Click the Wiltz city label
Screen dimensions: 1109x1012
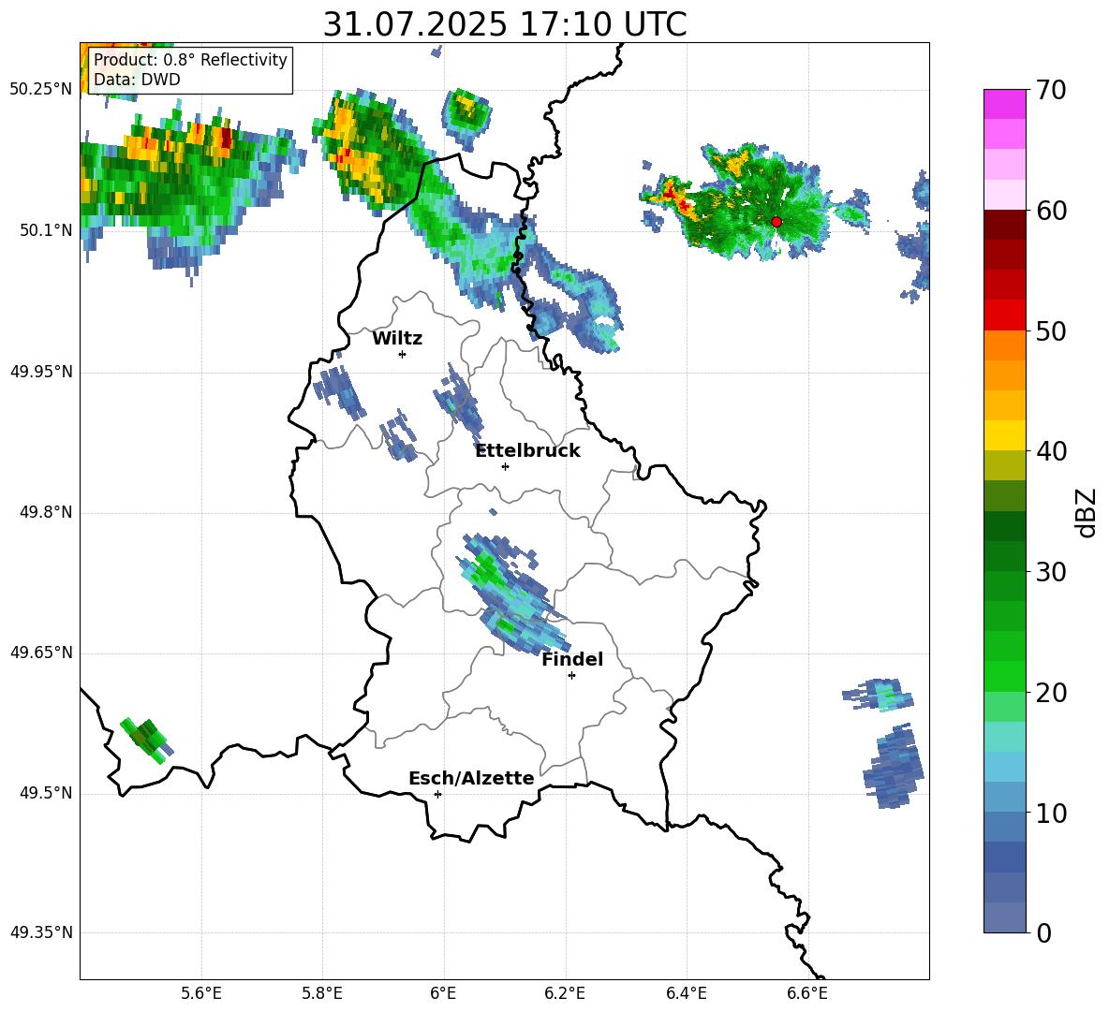click(397, 339)
